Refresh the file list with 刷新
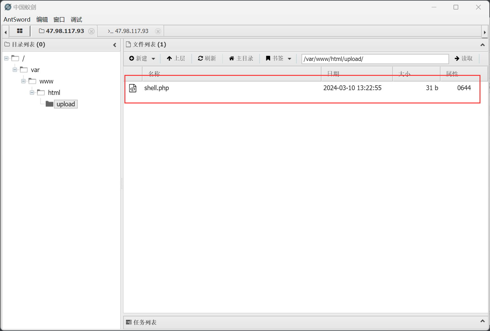This screenshot has width=490, height=331. pos(207,58)
